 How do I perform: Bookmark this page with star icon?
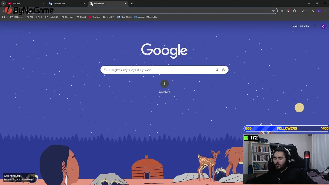click(x=273, y=11)
